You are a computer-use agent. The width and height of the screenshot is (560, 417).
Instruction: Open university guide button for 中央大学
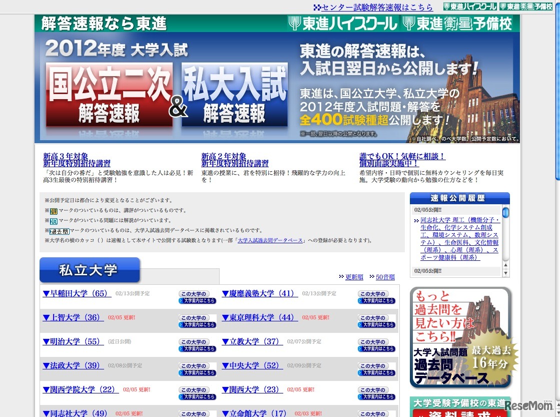(376, 369)
